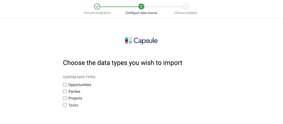Jump to the Choose widgets step
283x124 pixels.
click(x=185, y=13)
